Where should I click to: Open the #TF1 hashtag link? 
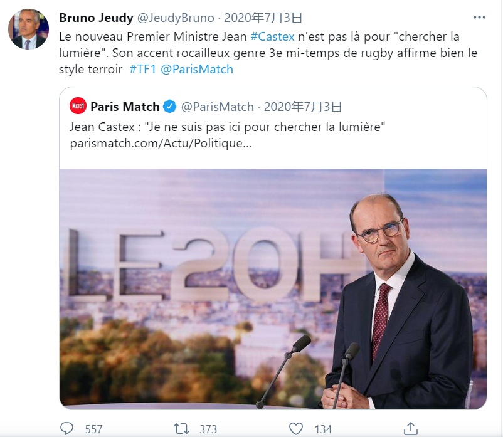tap(142, 69)
